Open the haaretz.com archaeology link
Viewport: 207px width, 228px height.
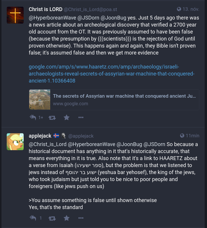coord(111,74)
